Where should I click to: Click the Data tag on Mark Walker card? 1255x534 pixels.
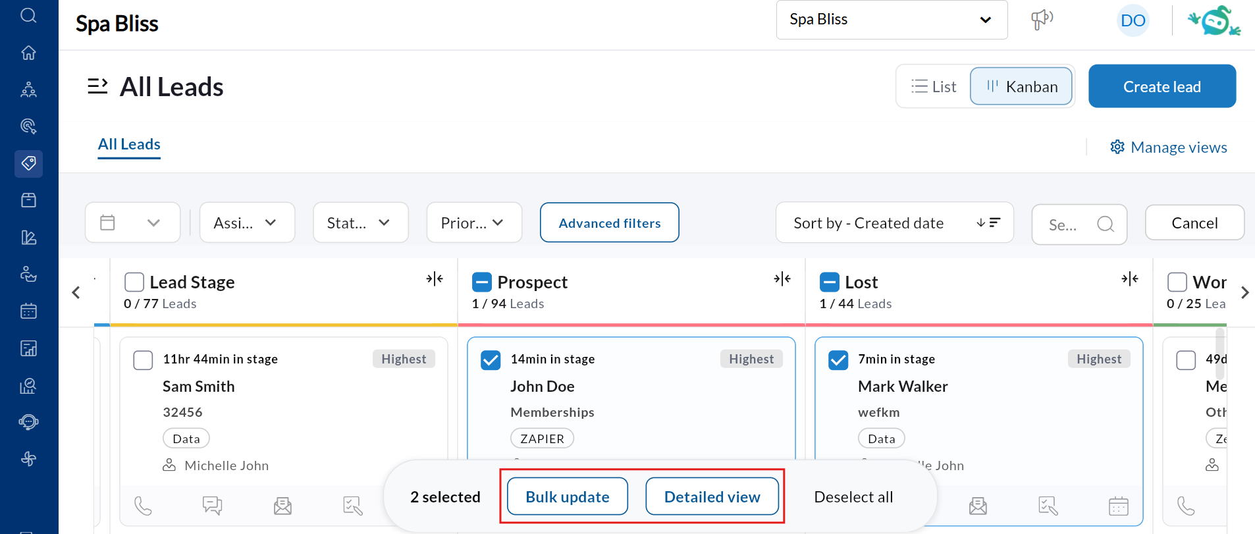(881, 439)
